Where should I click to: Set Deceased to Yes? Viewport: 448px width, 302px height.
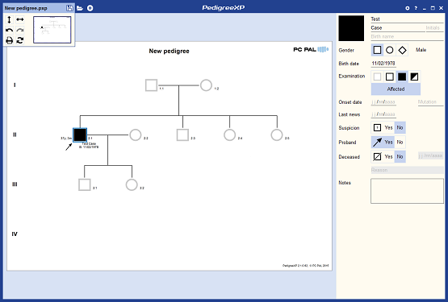[x=388, y=156]
